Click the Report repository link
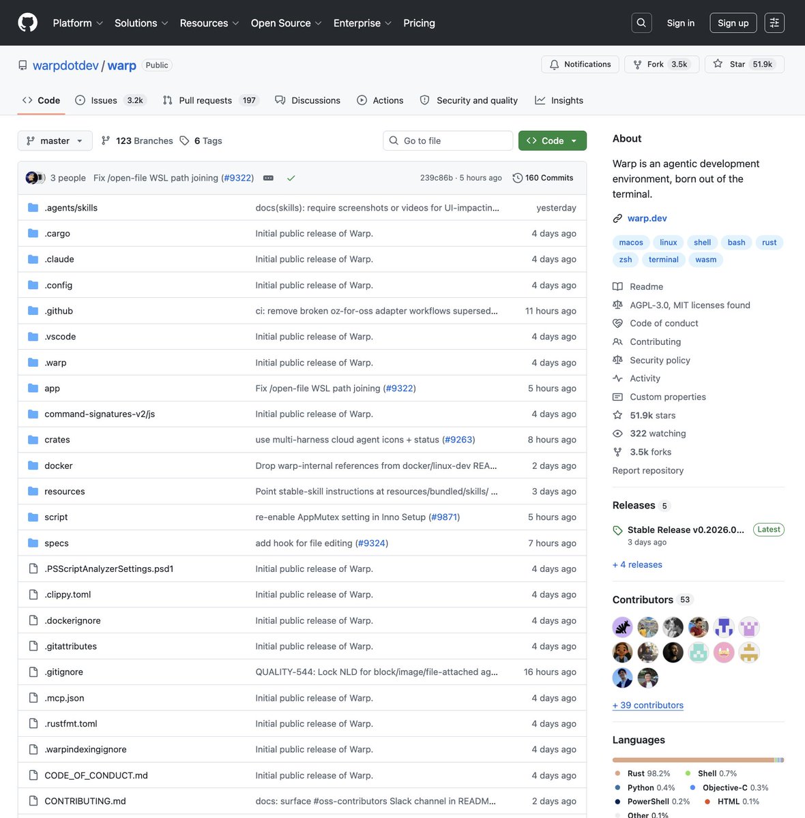805x818 pixels. [648, 470]
